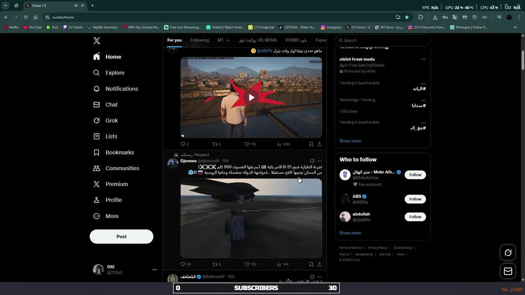Switch to the POWR tab
Image resolution: width=525 pixels, height=295 pixels.
point(296,40)
